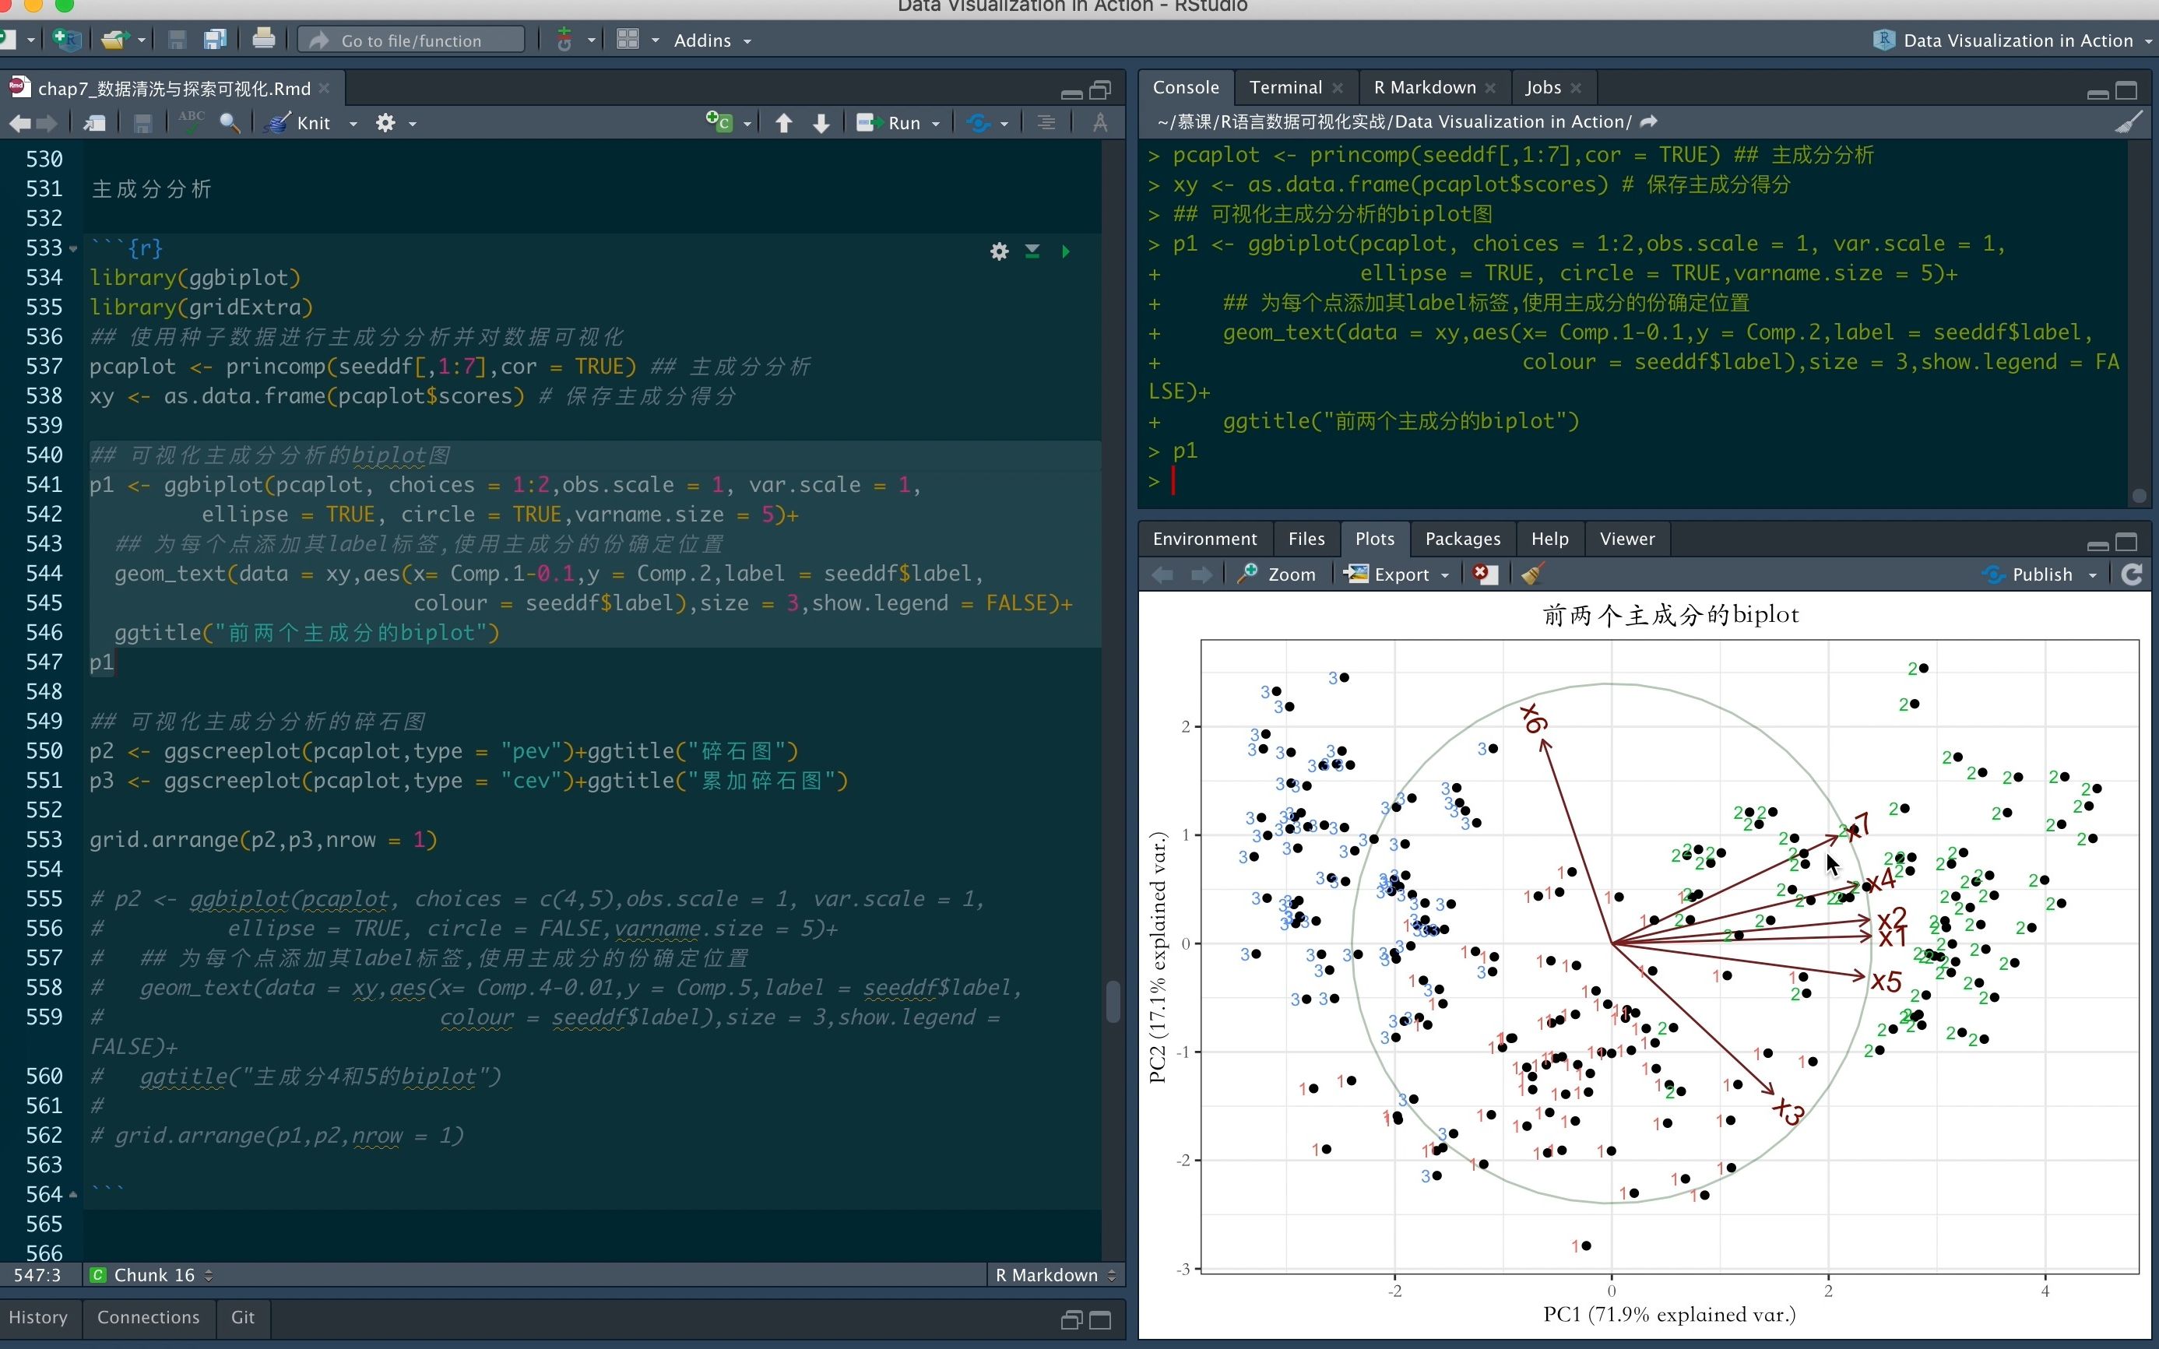2159x1349 pixels.
Task: Click the editor vertical scrollbar thumb
Action: click(x=1113, y=1001)
